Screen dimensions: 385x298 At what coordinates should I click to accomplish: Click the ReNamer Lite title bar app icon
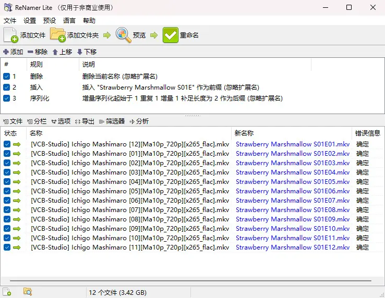tap(8, 7)
